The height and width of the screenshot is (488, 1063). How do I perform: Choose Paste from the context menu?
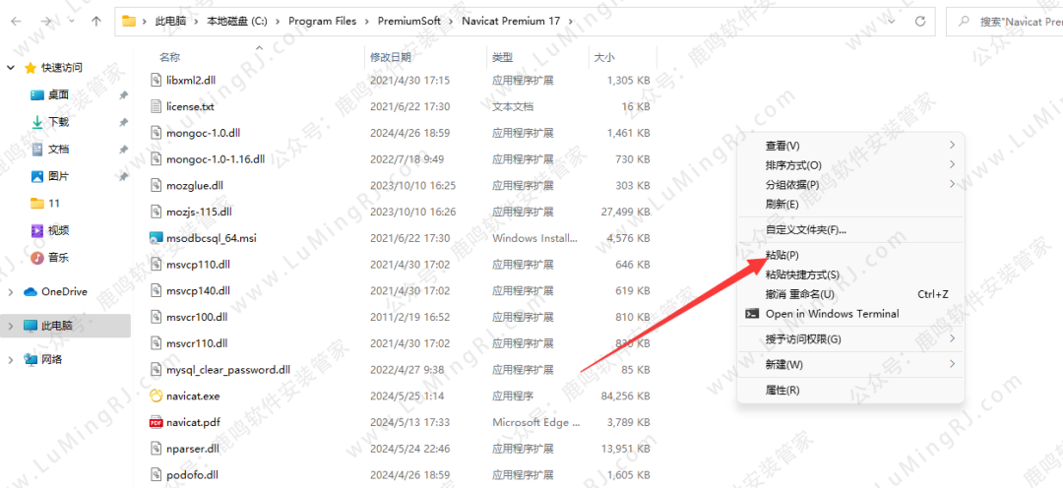click(782, 255)
